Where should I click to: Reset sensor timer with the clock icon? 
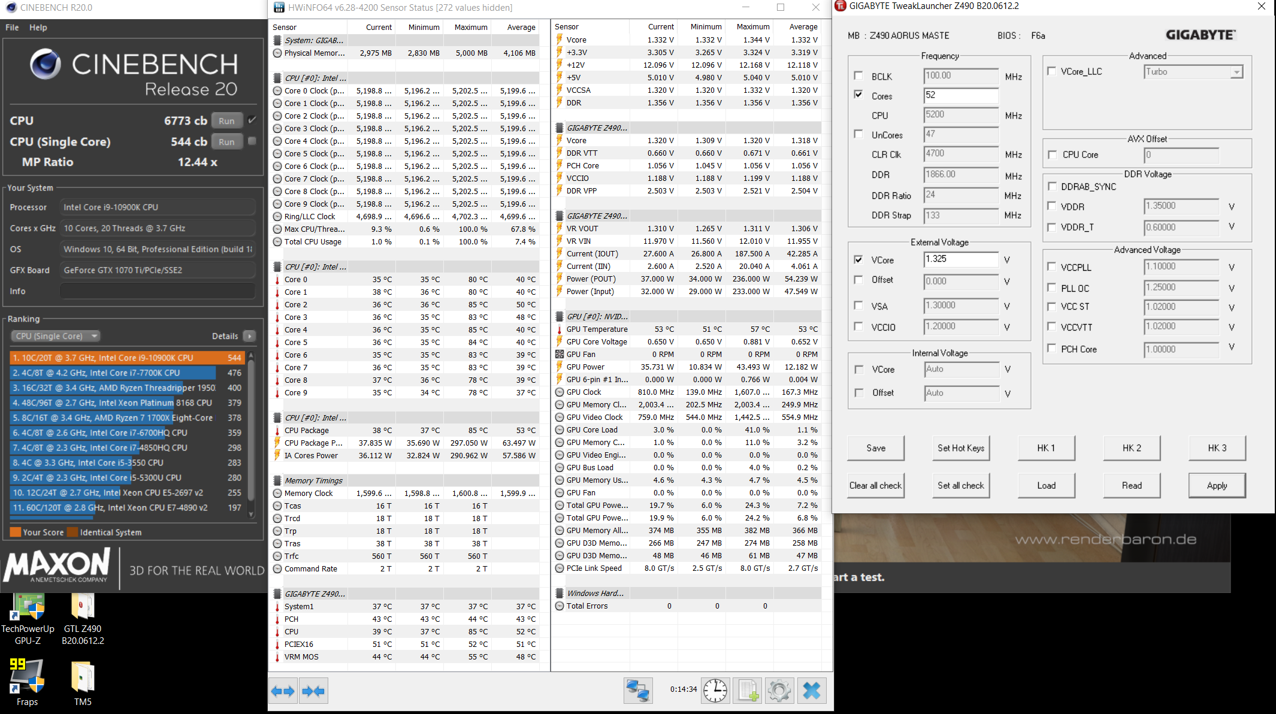coord(715,691)
